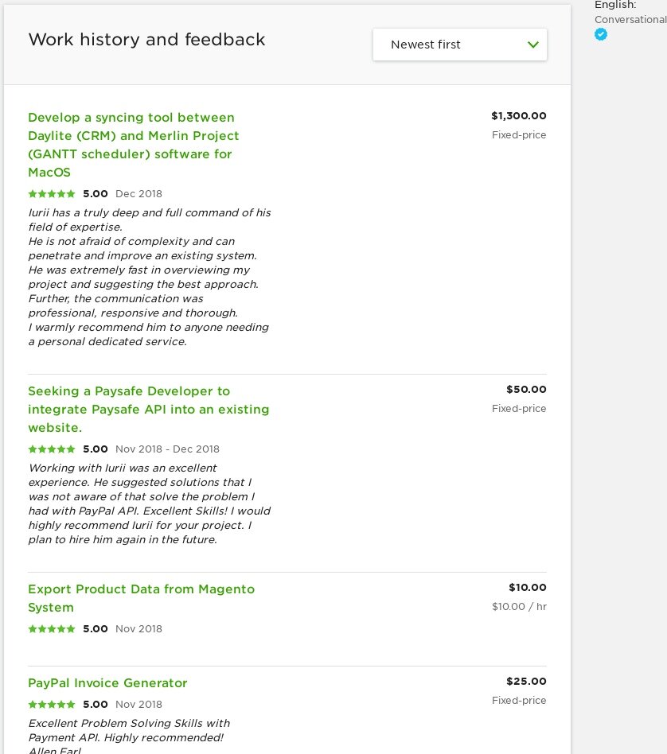The width and height of the screenshot is (667, 754).
Task: Click the $50.00 Paysafe job amount
Action: 526,390
